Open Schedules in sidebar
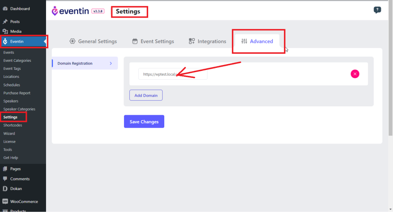This screenshot has height=213, width=393. coord(12,85)
